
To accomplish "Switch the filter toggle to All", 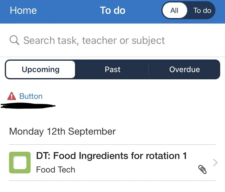I will click(x=174, y=11).
